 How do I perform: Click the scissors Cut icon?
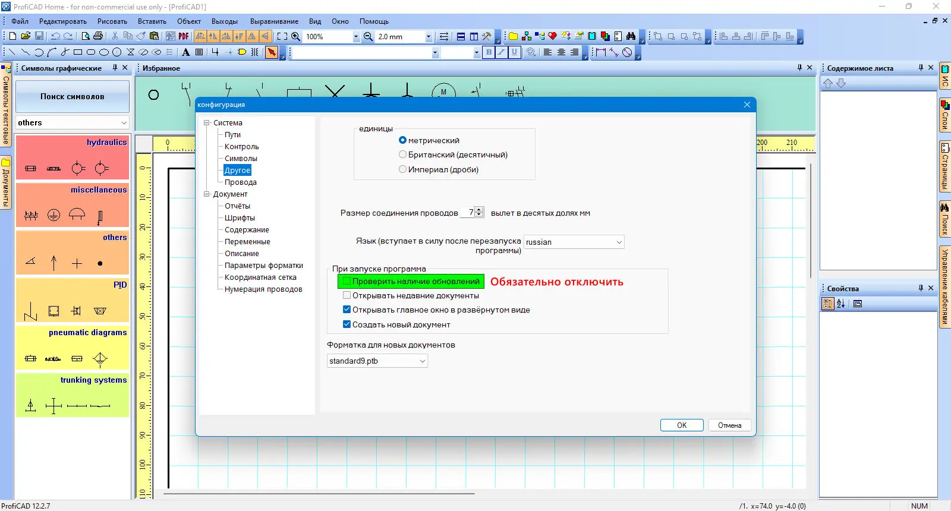(115, 36)
